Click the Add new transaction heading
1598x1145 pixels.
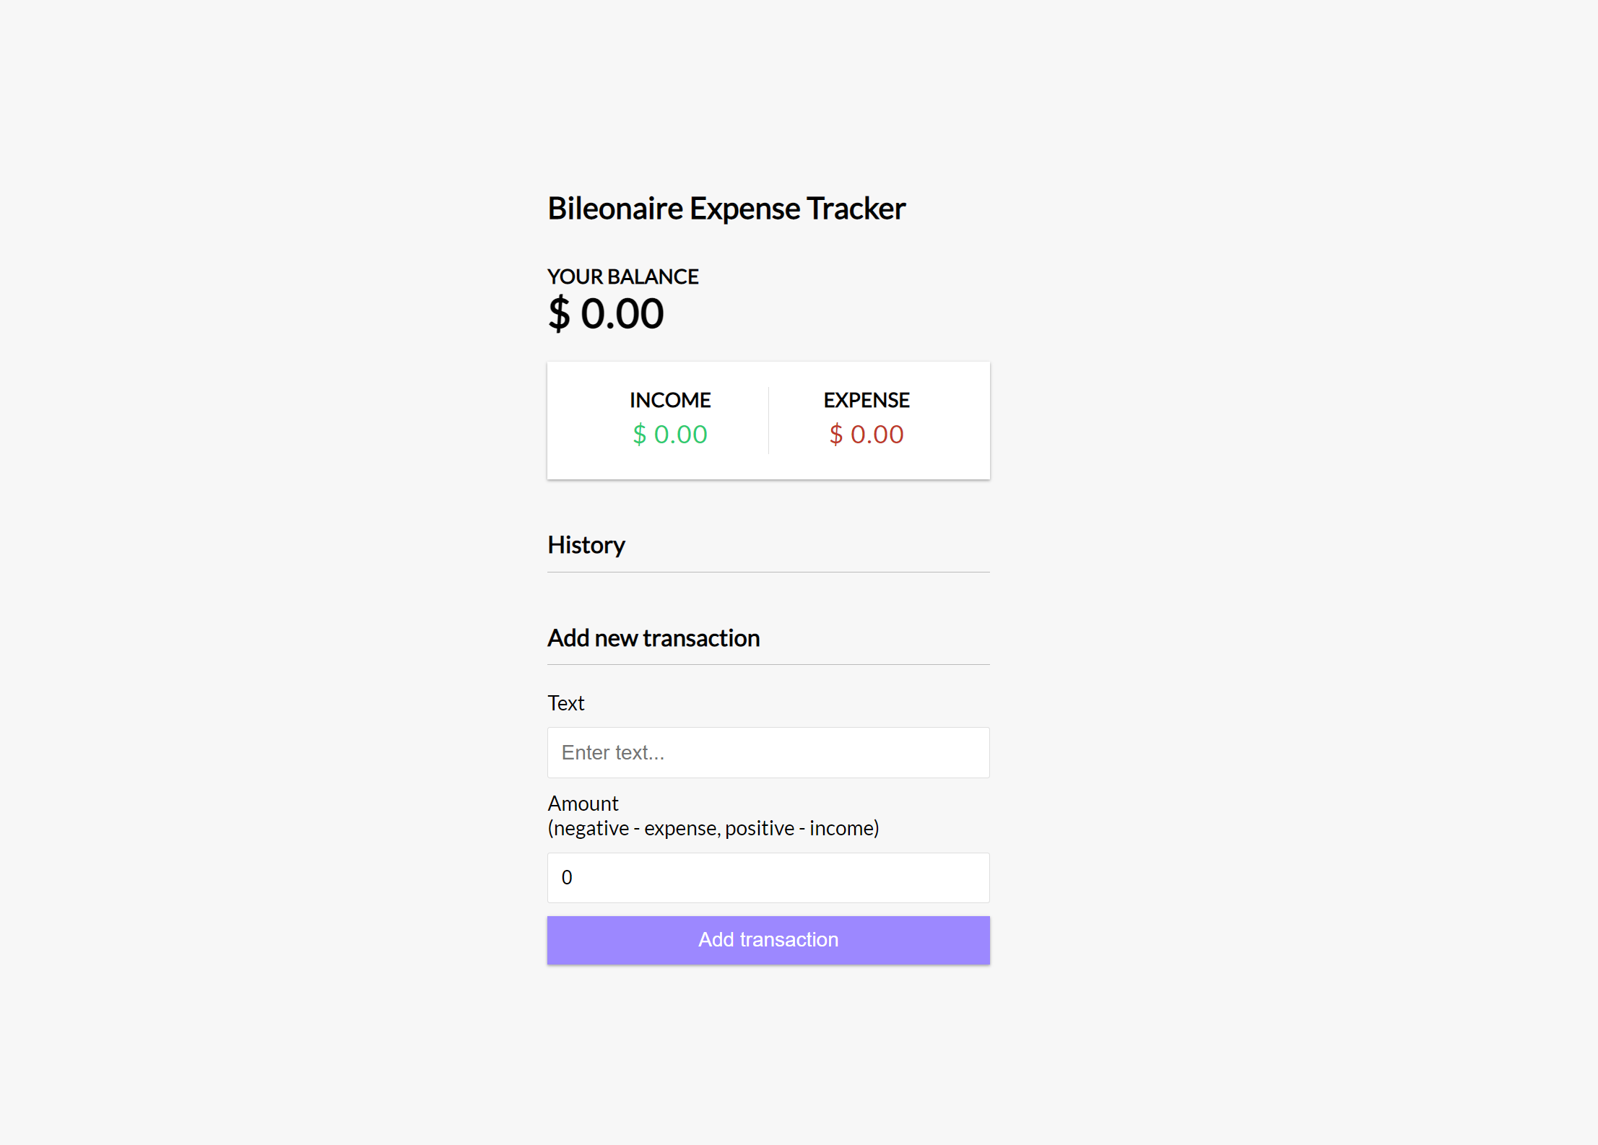[x=653, y=638]
